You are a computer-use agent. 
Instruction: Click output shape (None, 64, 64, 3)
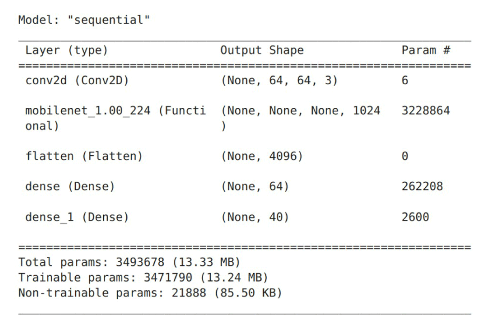[x=279, y=80]
